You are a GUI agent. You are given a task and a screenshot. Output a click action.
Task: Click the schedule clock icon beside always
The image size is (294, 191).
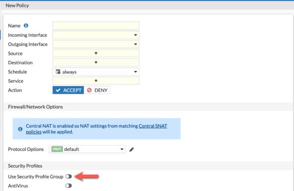(x=58, y=72)
